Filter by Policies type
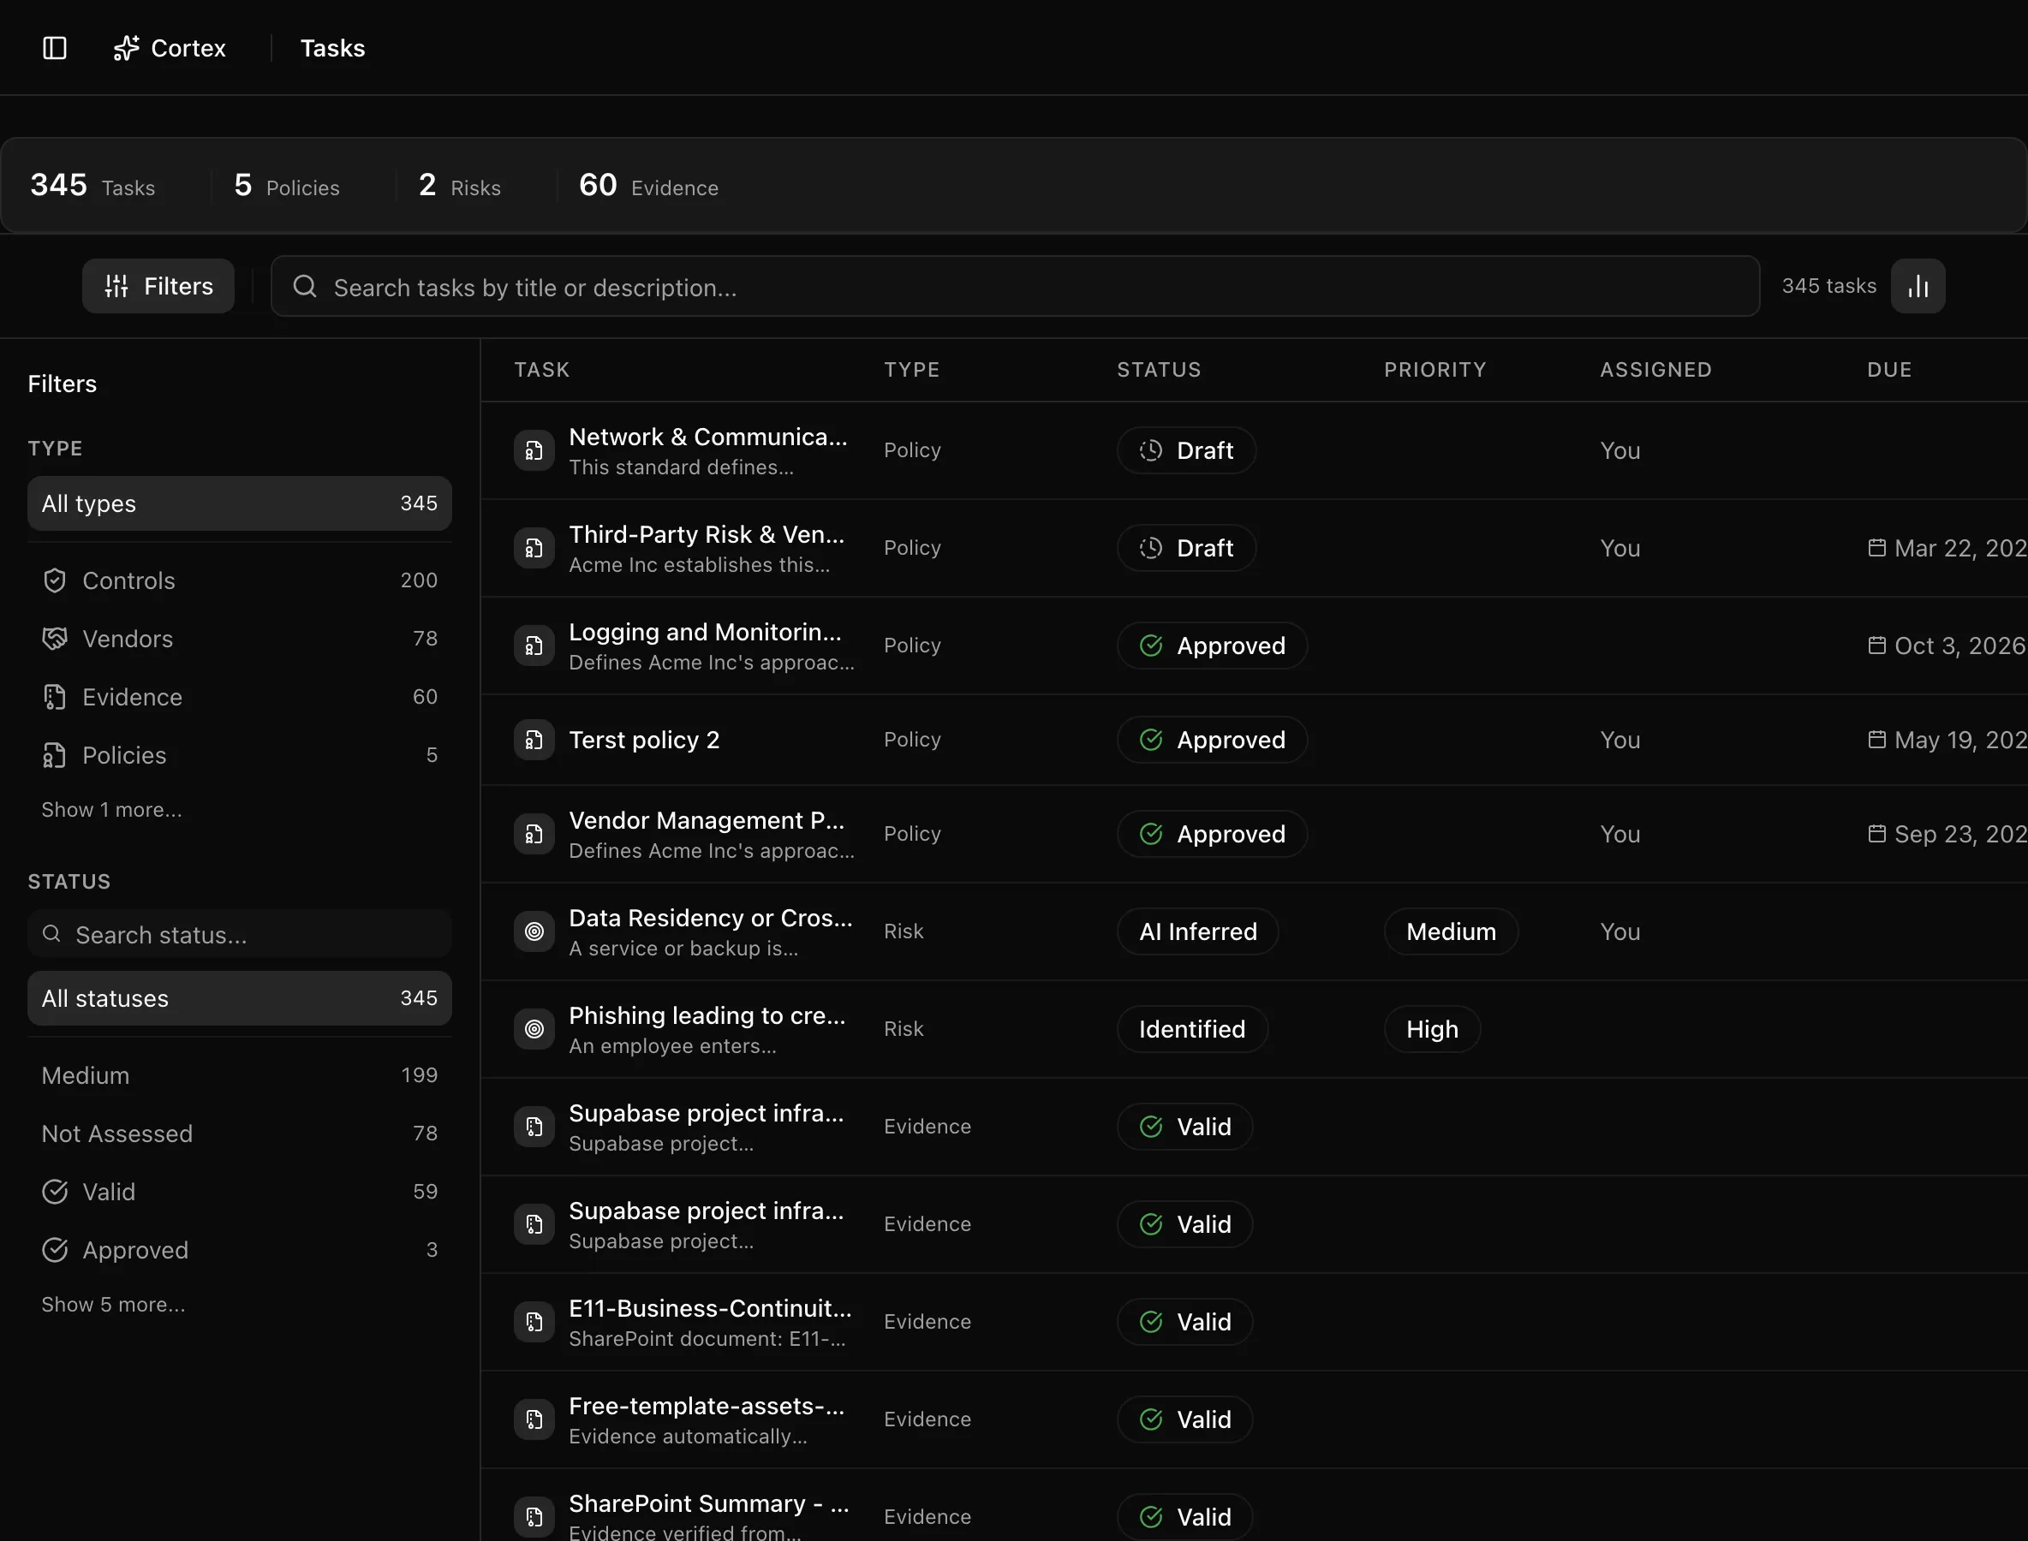Viewport: 2028px width, 1541px height. (x=240, y=755)
